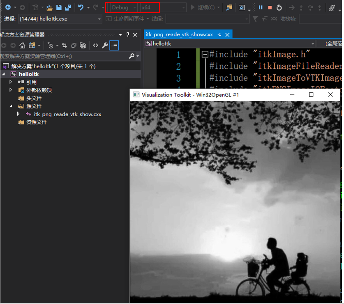Select itk_png_reade_vtk_show.cxx in Solution Explorer
This screenshot has width=344, height=304.
(67, 114)
